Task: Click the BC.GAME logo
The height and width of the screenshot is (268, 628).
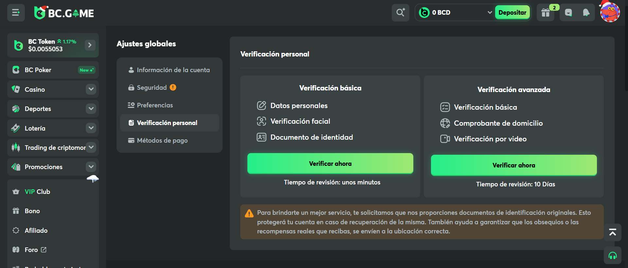Action: tap(64, 13)
